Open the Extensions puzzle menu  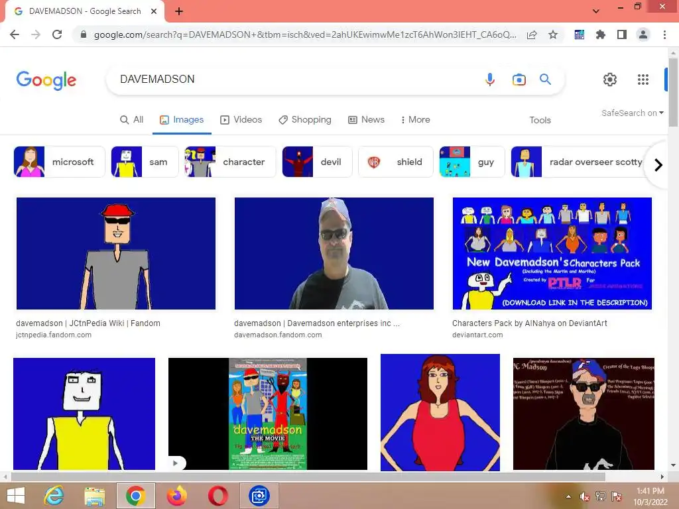point(601,34)
